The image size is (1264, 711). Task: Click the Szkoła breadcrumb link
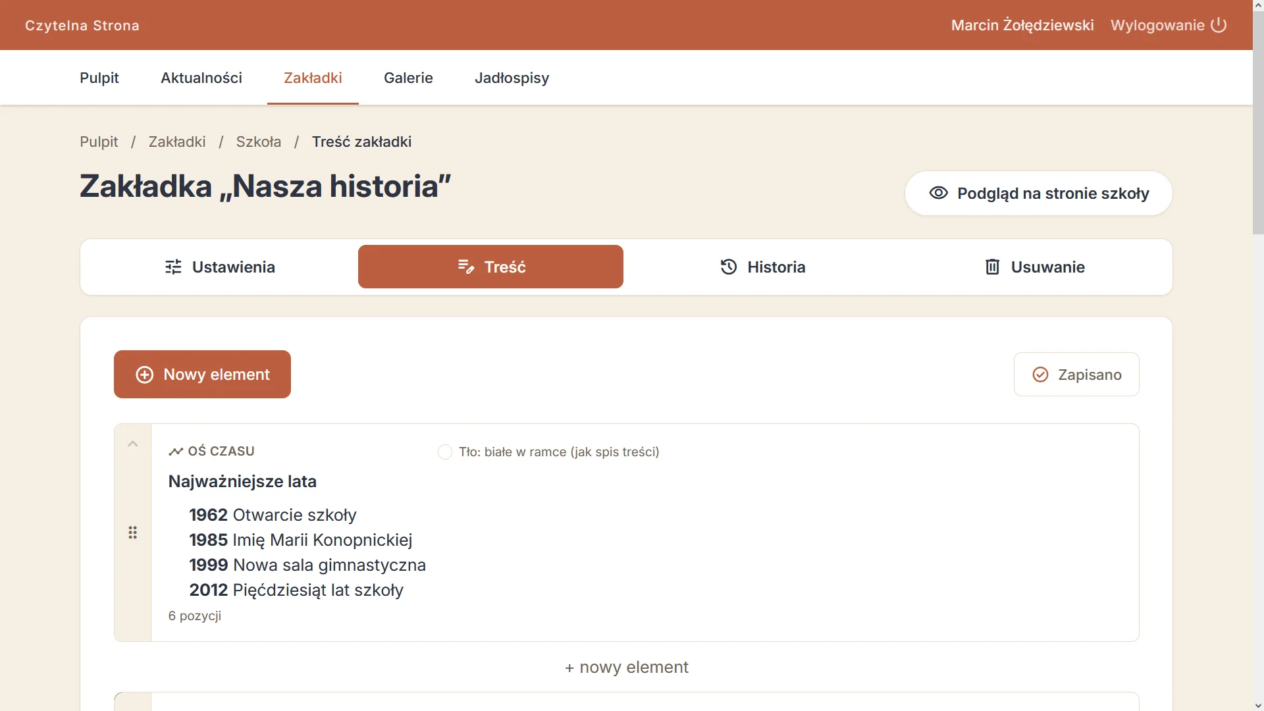tap(259, 142)
